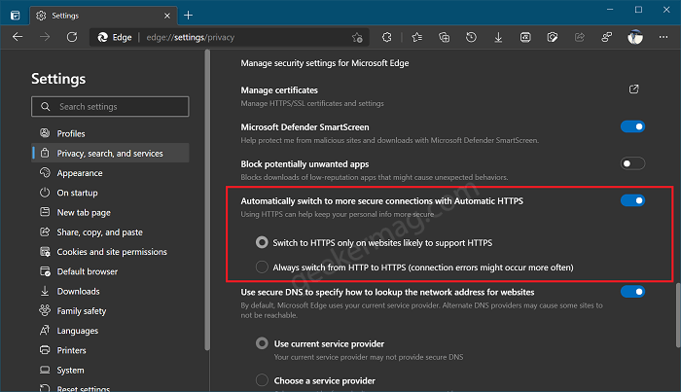Close the Settings tab

point(167,16)
